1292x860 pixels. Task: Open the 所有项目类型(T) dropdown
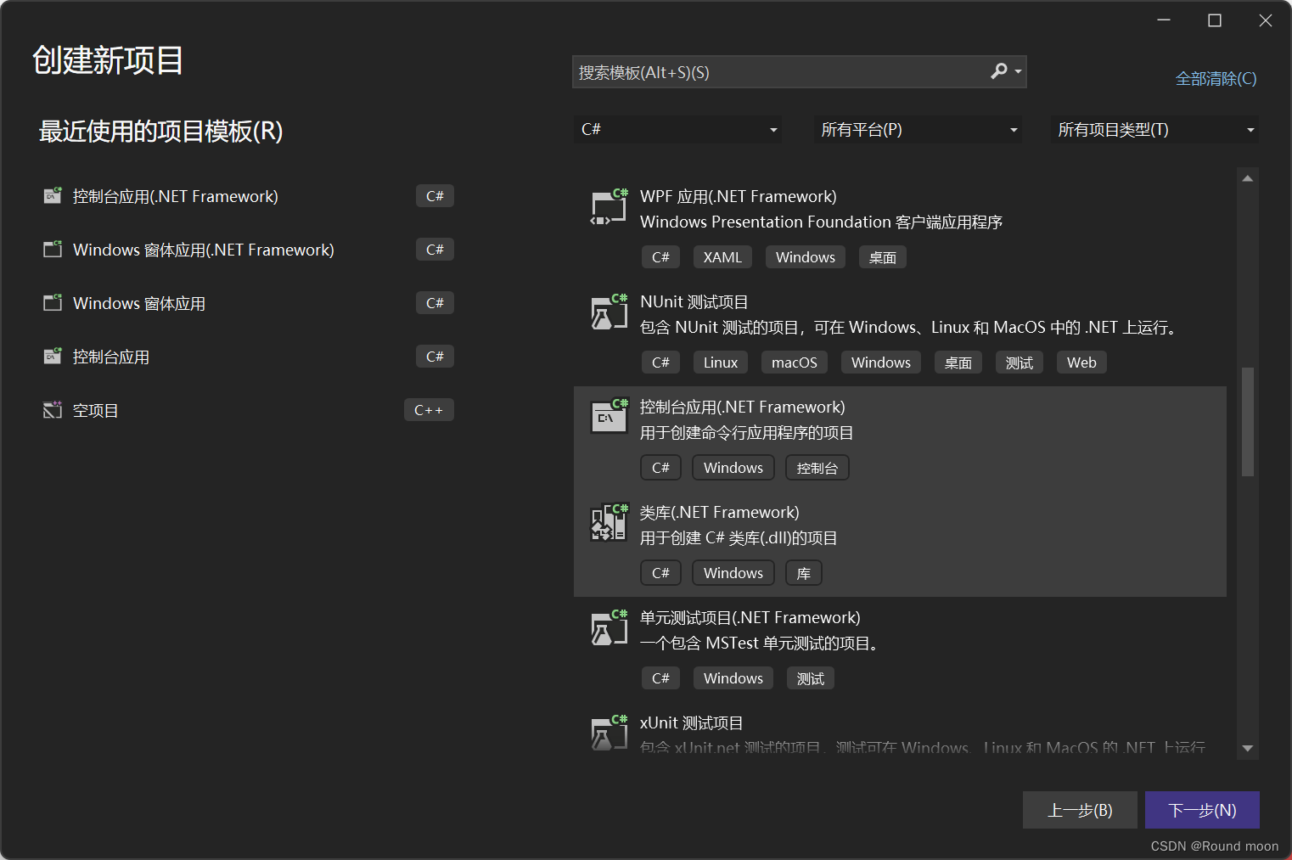1154,129
